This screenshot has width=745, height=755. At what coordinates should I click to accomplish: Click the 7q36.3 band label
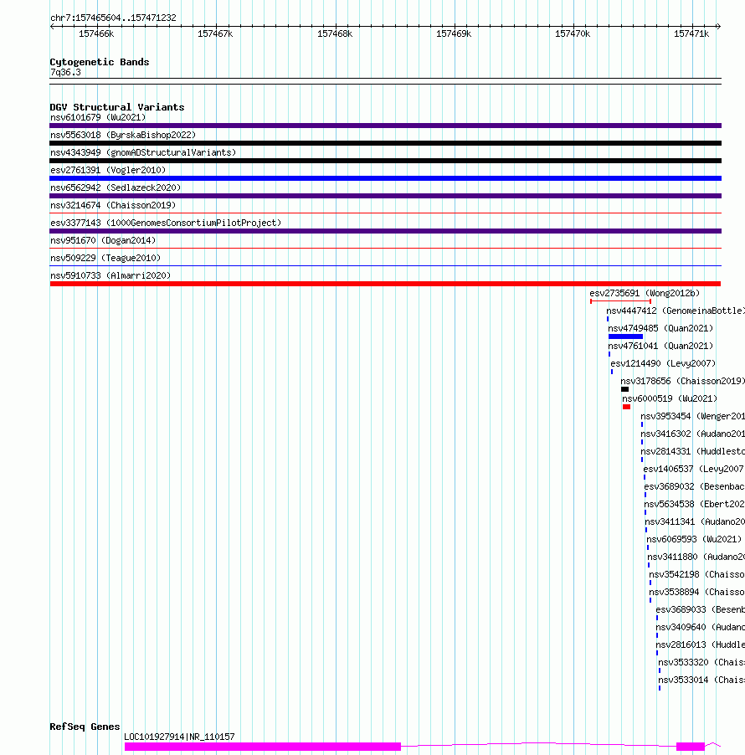coord(65,72)
